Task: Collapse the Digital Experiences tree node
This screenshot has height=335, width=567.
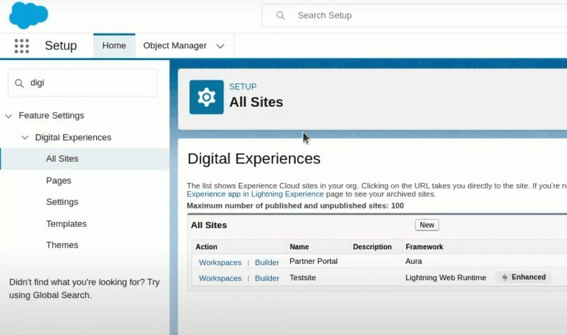Action: click(x=24, y=137)
